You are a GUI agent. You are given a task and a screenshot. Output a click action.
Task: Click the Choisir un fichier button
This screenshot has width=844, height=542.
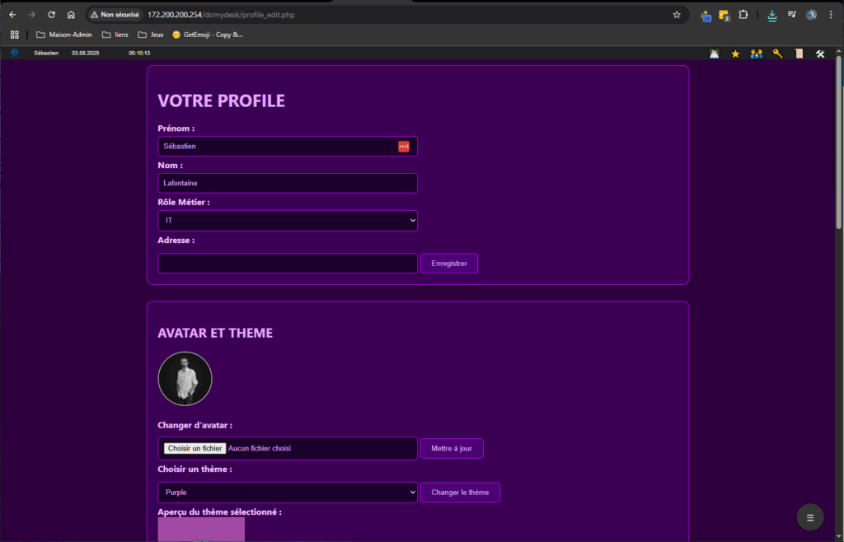(x=195, y=448)
